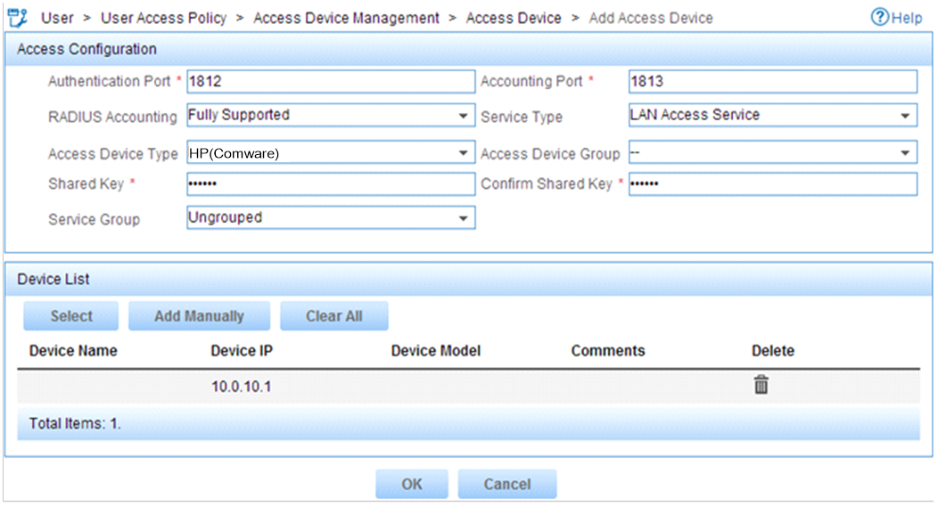Screen dimensions: 938x506
Task: Click the Help question mark icon
Action: pyautogui.click(x=880, y=17)
